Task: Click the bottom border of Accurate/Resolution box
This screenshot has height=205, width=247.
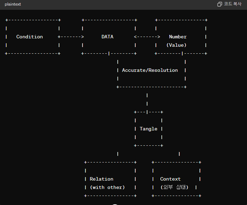Action: tap(151, 87)
